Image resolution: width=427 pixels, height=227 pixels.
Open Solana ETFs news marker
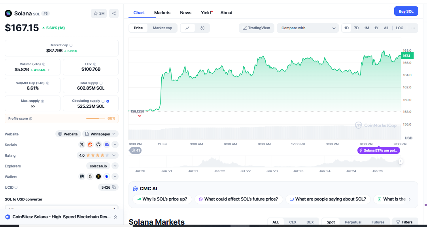coord(378,150)
